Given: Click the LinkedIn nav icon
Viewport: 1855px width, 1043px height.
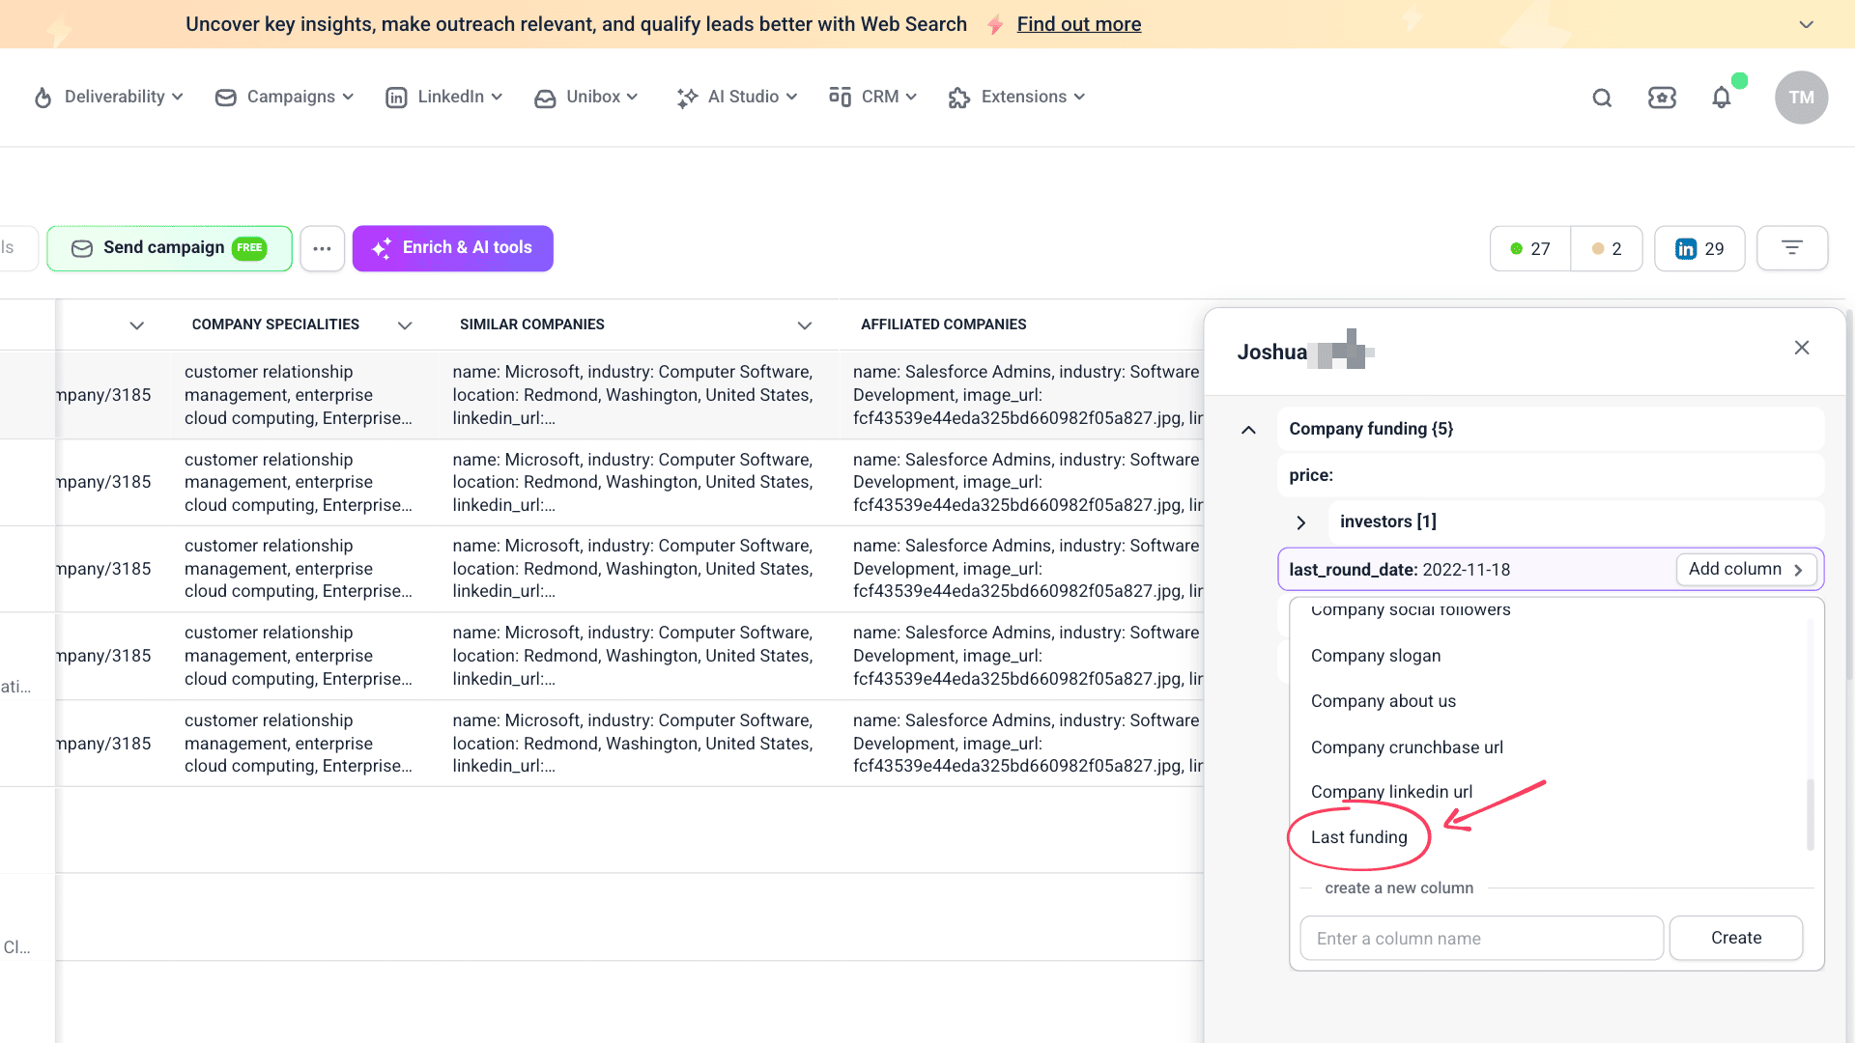Looking at the screenshot, I should point(396,98).
